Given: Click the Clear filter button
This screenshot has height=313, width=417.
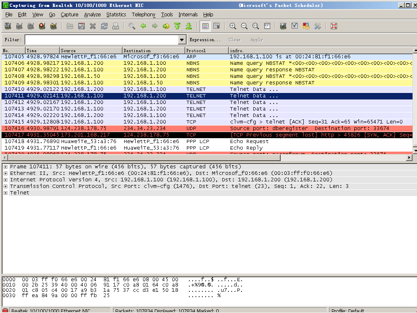Looking at the screenshot, I should tap(234, 40).
